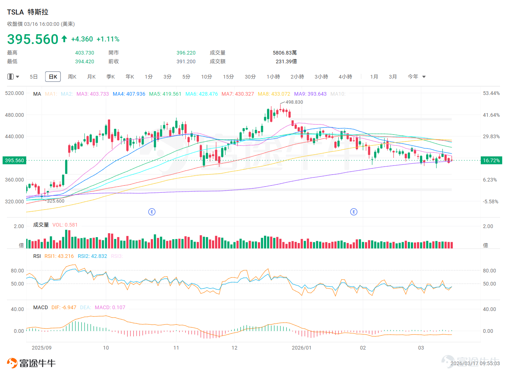This screenshot has height=375, width=507.
Task: Switch to the 30分 interval
Action: tap(251, 77)
